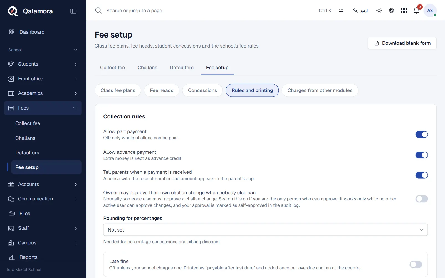Open Reports in the sidebar
Viewport: 445px width, 278px height.
(43, 257)
